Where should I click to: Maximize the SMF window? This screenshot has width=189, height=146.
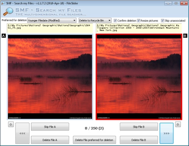click(x=176, y=3)
